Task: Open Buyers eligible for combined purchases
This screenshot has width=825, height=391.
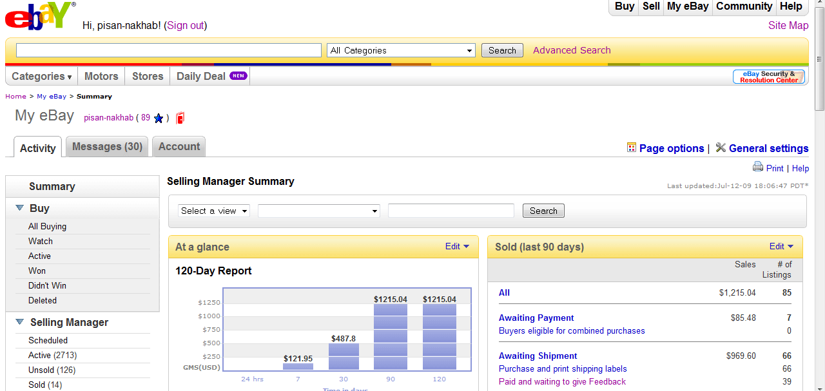Action: 572,331
